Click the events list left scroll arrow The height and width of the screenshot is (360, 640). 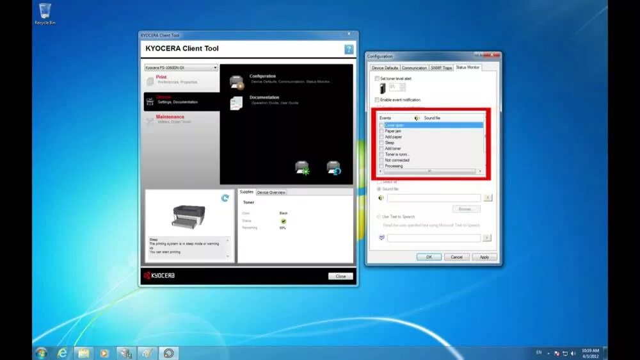(380, 172)
